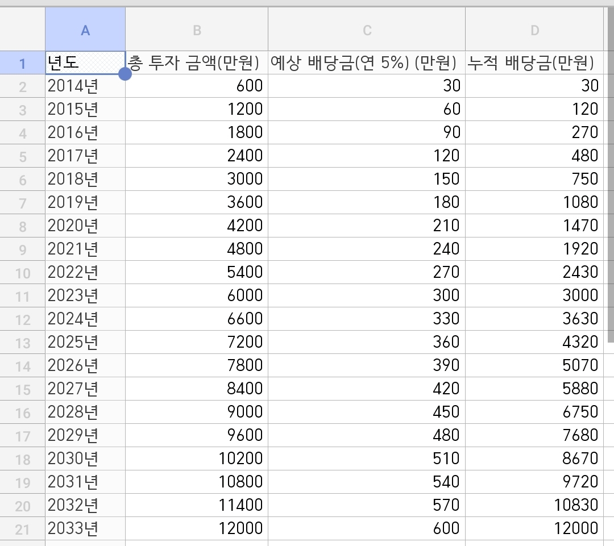Select dividend value 210
614x546 pixels.
[367, 226]
